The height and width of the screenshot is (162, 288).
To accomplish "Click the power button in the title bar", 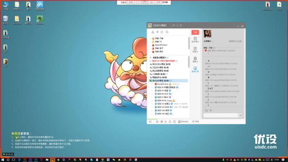I will pos(242,26).
